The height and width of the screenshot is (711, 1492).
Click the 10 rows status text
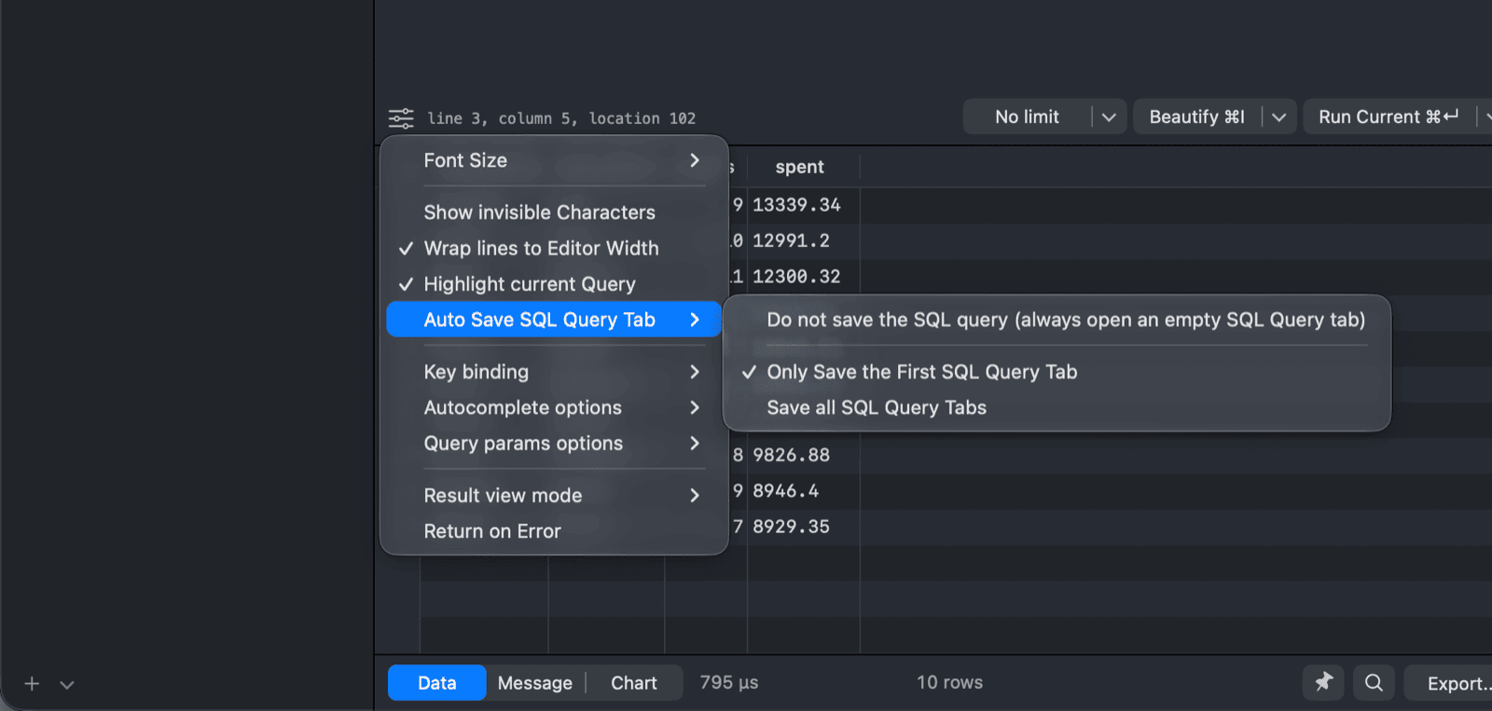tap(949, 682)
